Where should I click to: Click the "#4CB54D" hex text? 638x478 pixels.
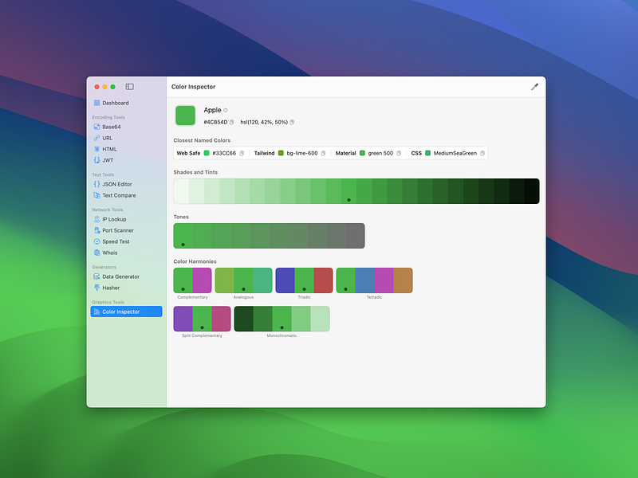215,122
